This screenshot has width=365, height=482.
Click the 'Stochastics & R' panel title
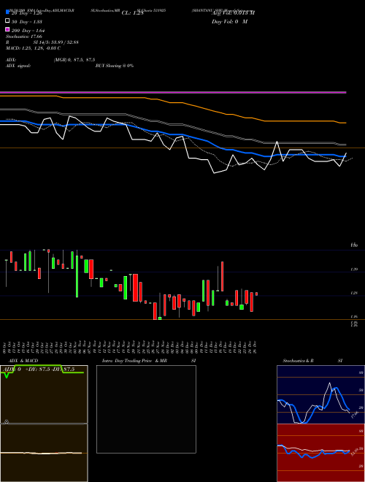pos(299,361)
